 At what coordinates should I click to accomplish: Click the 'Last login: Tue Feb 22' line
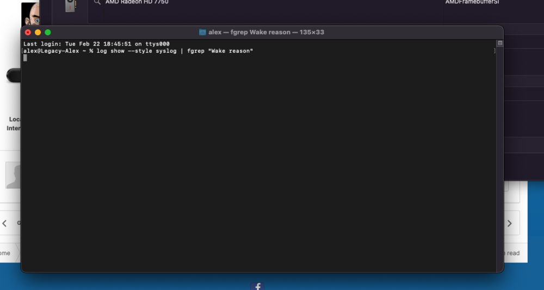(x=96, y=44)
